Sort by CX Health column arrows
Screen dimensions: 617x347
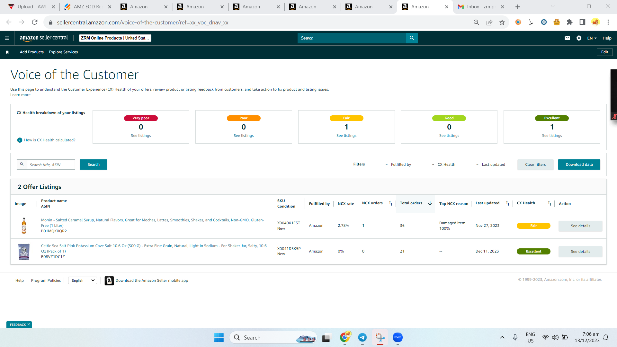pyautogui.click(x=550, y=203)
